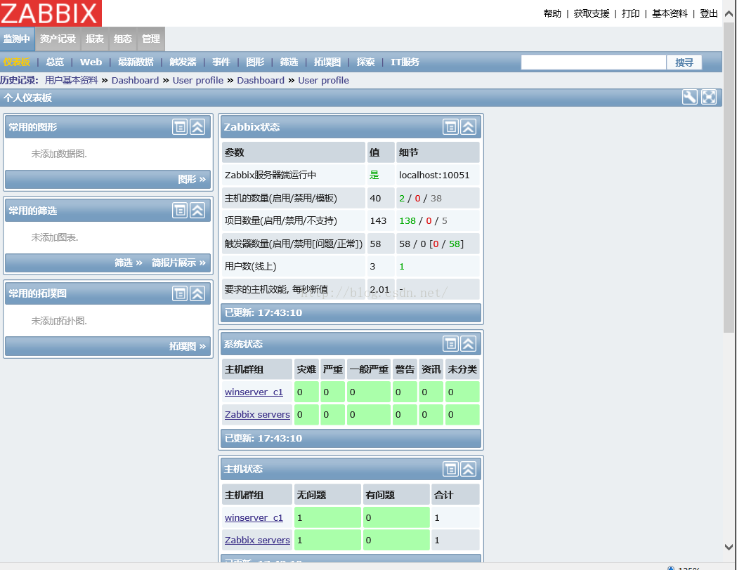
Task: Open the 事件 submenu item
Action: [221, 62]
